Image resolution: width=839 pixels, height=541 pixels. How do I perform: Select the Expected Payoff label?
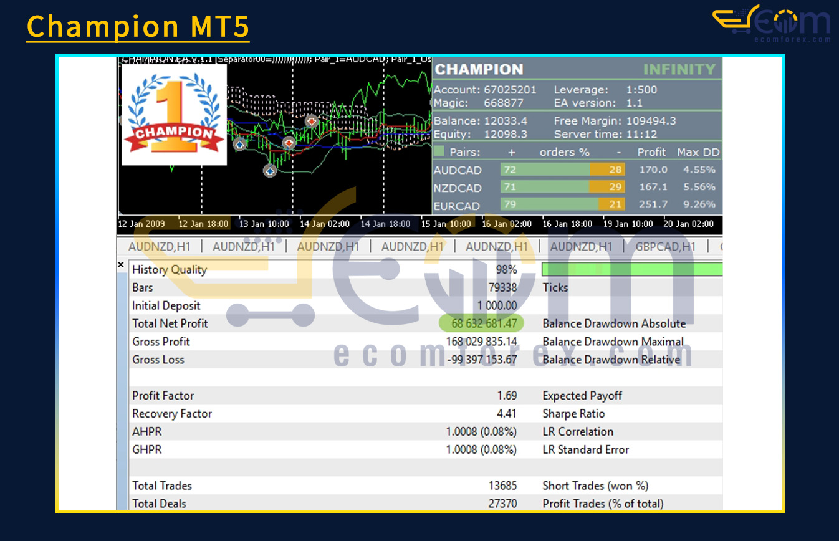point(582,396)
